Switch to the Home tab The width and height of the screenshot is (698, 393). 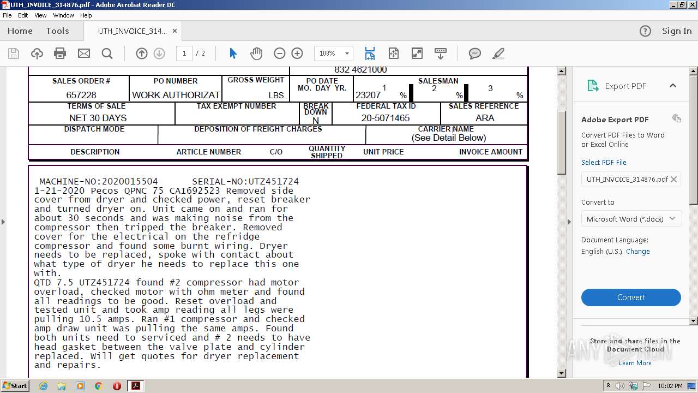(x=20, y=31)
